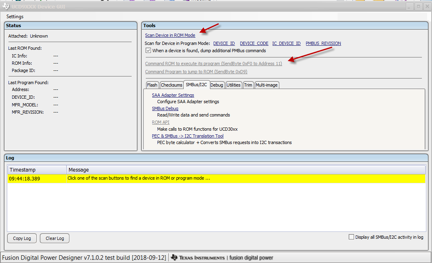Click 'Make calls to ROM functions for UCD30xx'
Viewport: 432px width, 263px height.
(197, 129)
